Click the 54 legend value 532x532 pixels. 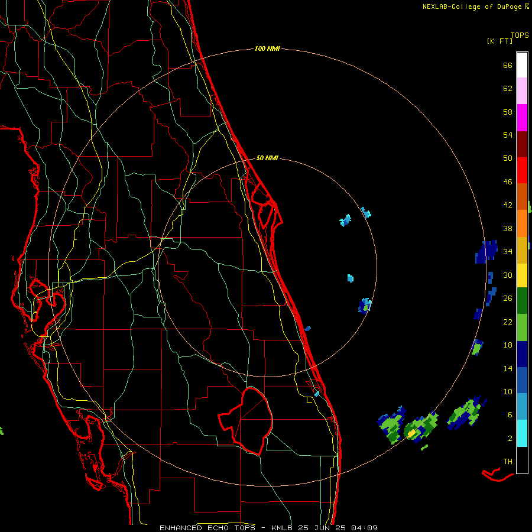pyautogui.click(x=508, y=135)
